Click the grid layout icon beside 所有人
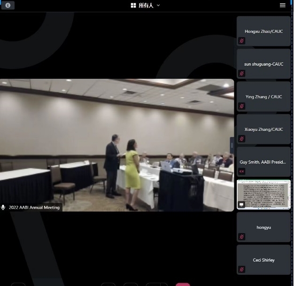Image resolution: width=294 pixels, height=286 pixels. point(133,5)
